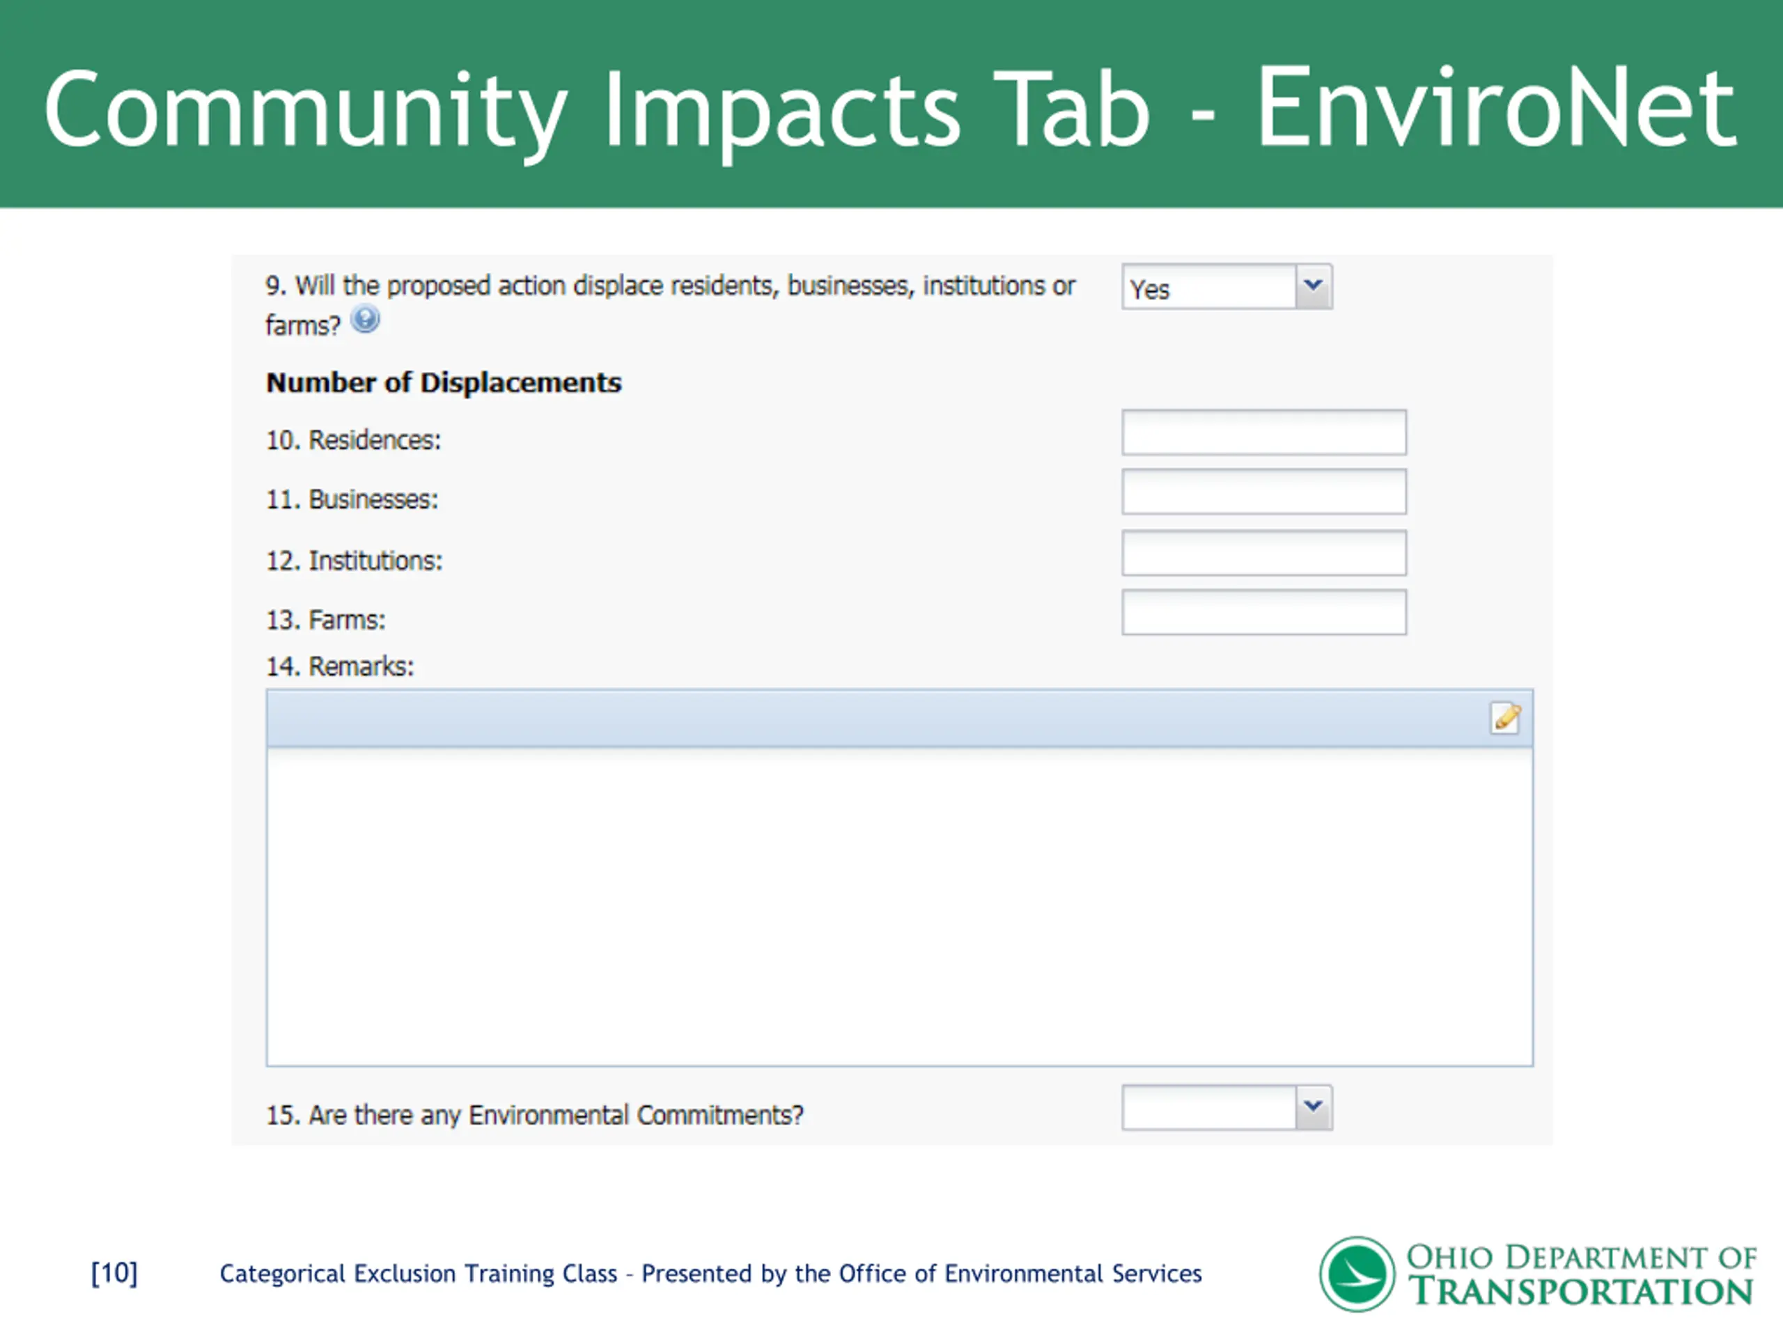The height and width of the screenshot is (1337, 1783).
Task: Click the question 15 Environmental Commitments text
Action: (534, 1115)
